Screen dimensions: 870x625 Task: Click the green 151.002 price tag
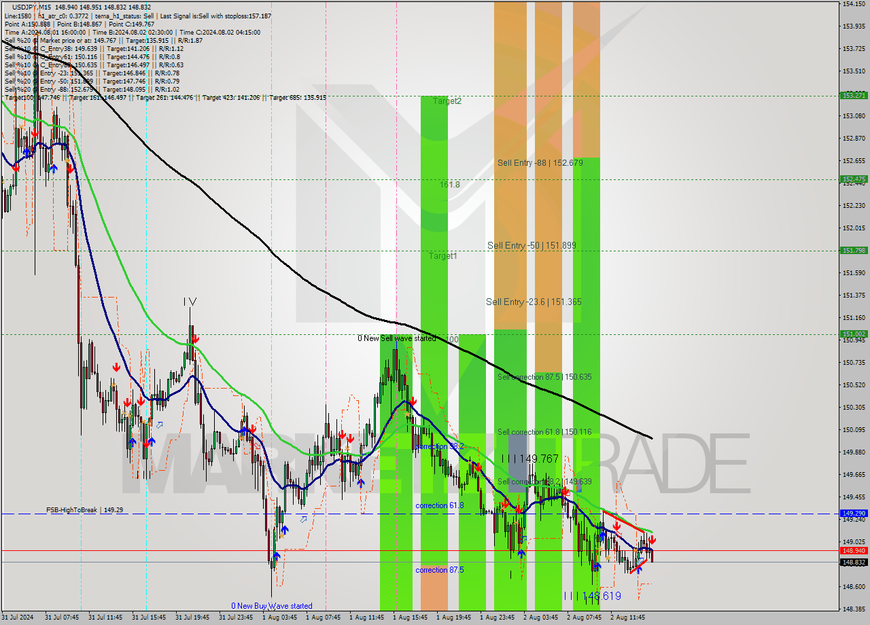coord(853,334)
